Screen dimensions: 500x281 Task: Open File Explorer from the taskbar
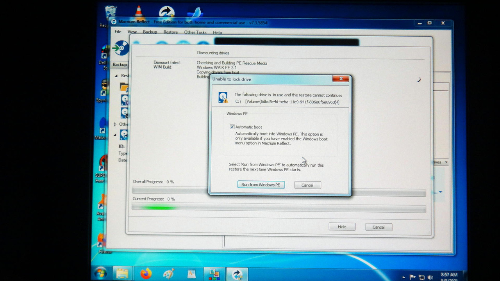[122, 274]
